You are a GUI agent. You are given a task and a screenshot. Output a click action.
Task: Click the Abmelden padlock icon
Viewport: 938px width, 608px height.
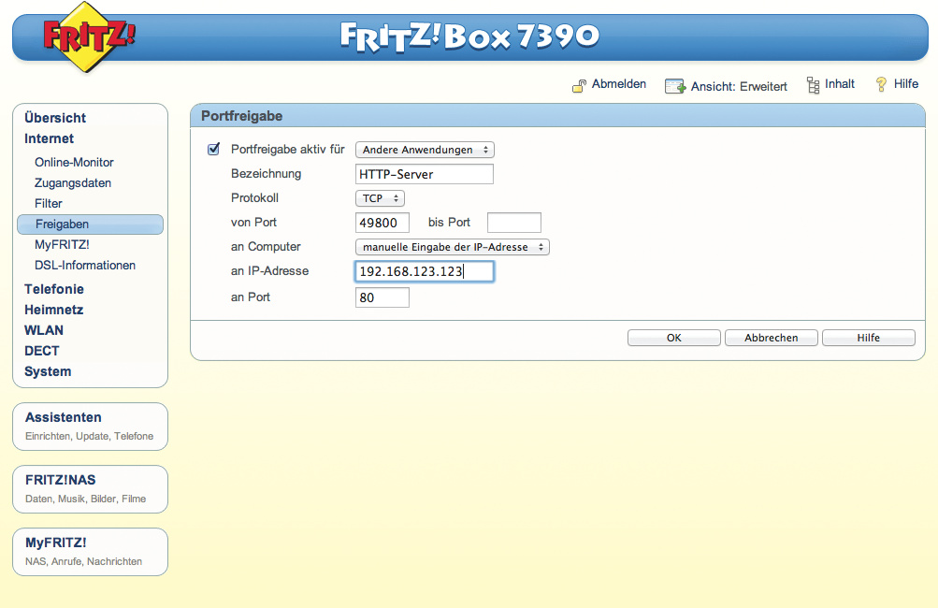[579, 86]
